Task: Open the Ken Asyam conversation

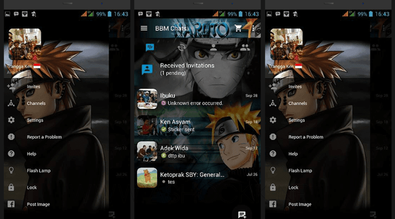Action: click(x=197, y=125)
